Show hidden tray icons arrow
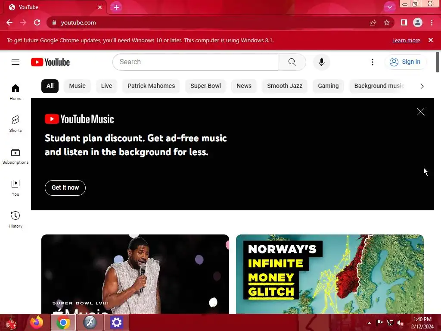 369,323
